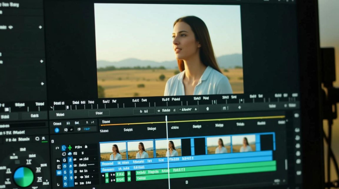This screenshot has width=339, height=189.
Task: Select the first video clip thumbnail in the timeline
Action: click(113, 151)
